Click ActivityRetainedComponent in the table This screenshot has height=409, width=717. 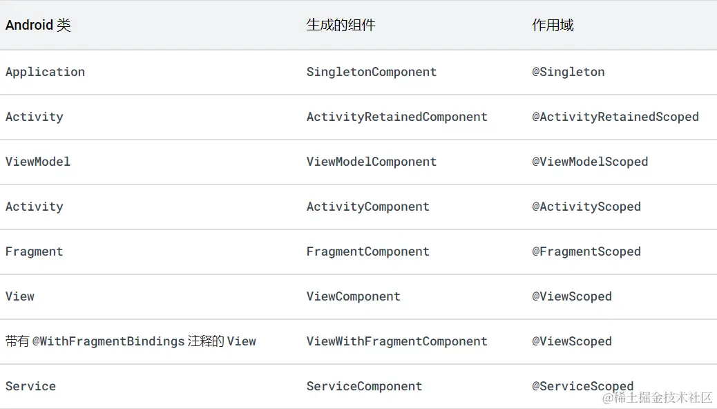point(396,117)
